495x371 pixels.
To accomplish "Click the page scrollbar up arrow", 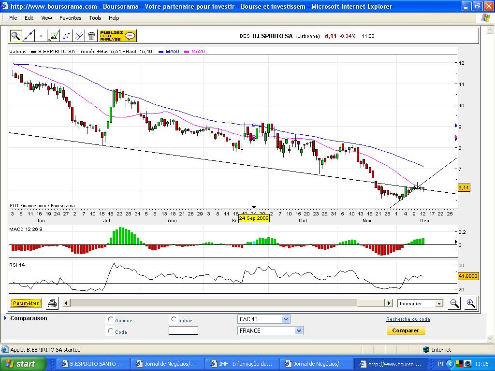I will click(x=490, y=30).
